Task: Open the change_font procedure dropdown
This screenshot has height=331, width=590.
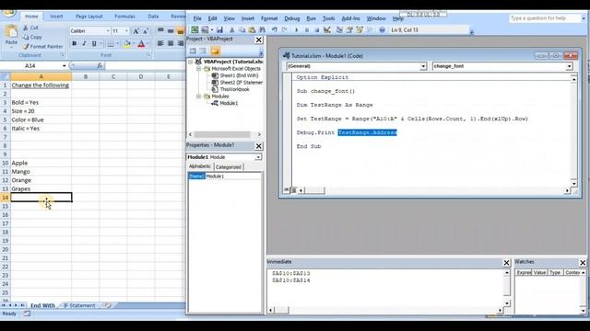Action: coord(569,66)
